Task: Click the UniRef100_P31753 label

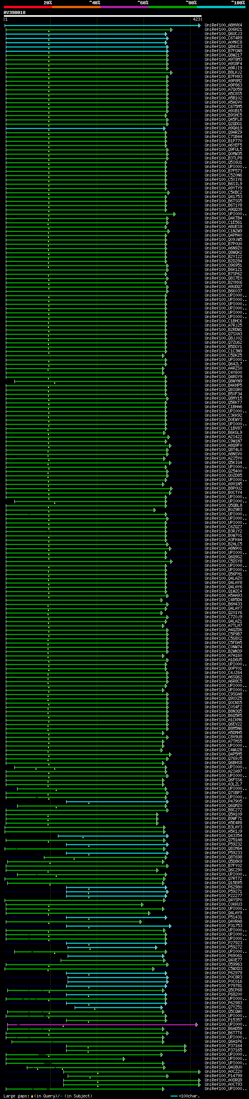Action: [x=223, y=926]
